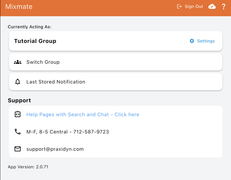Click the support@praxidyn.com email address
Screen dimensions: 231x180
pyautogui.click(x=55, y=149)
